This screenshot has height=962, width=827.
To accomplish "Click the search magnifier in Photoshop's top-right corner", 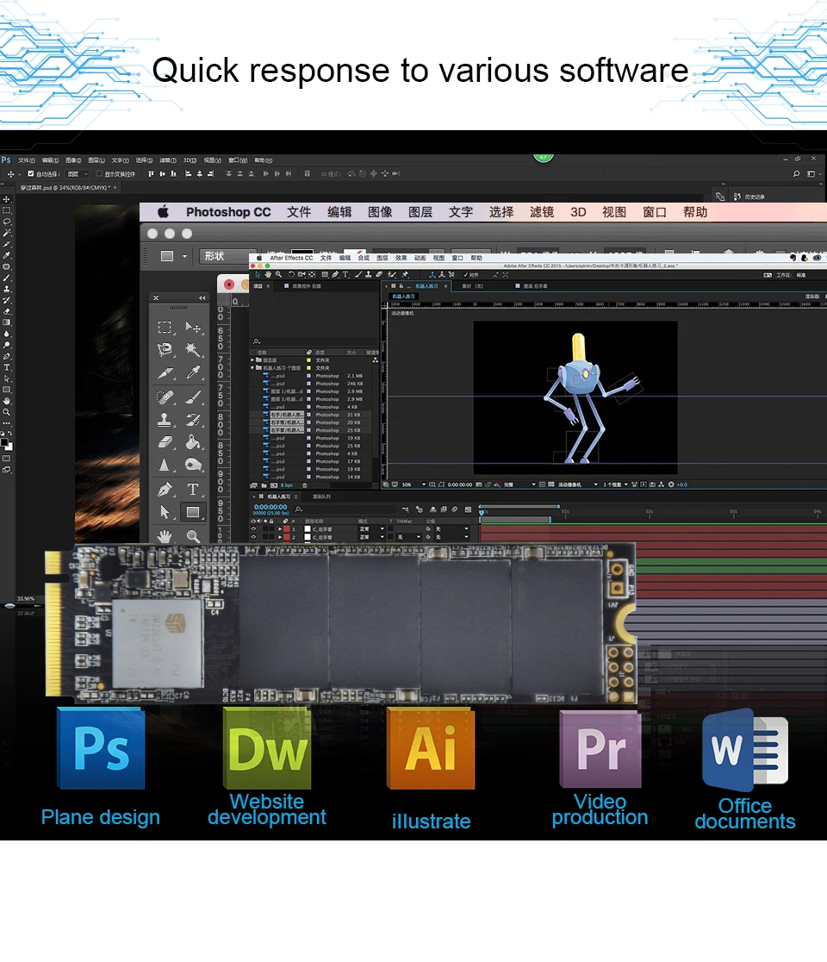I will coord(796,173).
